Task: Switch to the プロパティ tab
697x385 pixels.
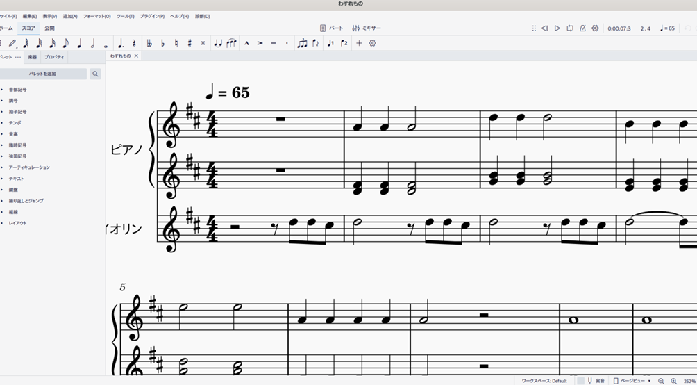Action: tap(54, 57)
